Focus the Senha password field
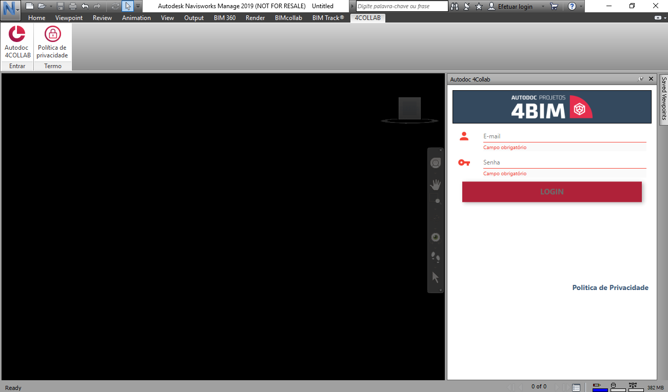This screenshot has width=668, height=392. [x=564, y=162]
